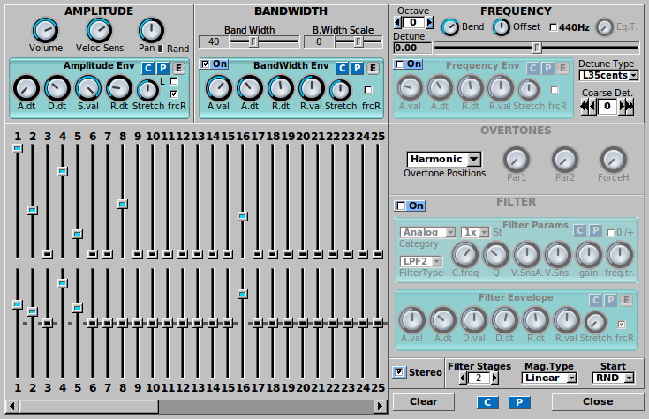
Task: Enable the 440Hz checkbox
Action: tap(554, 27)
